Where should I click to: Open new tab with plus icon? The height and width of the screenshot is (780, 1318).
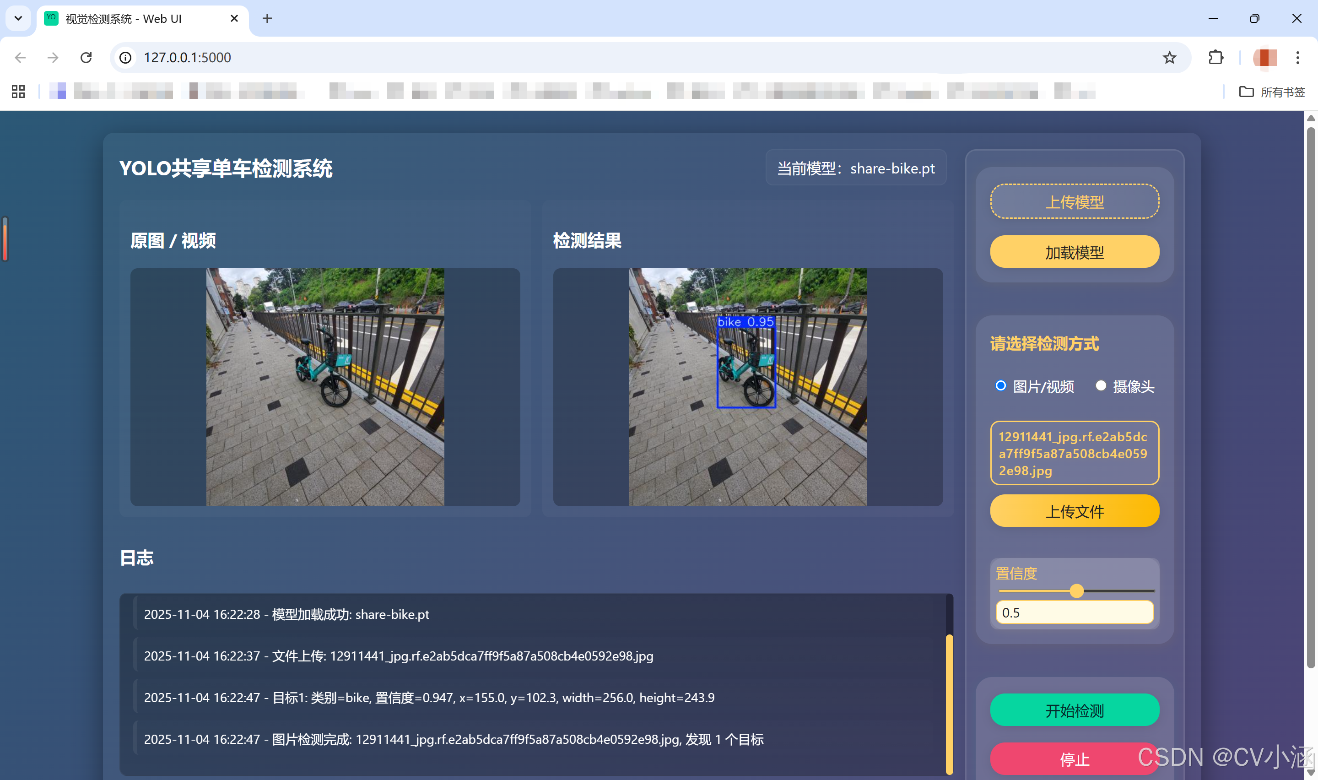click(267, 18)
